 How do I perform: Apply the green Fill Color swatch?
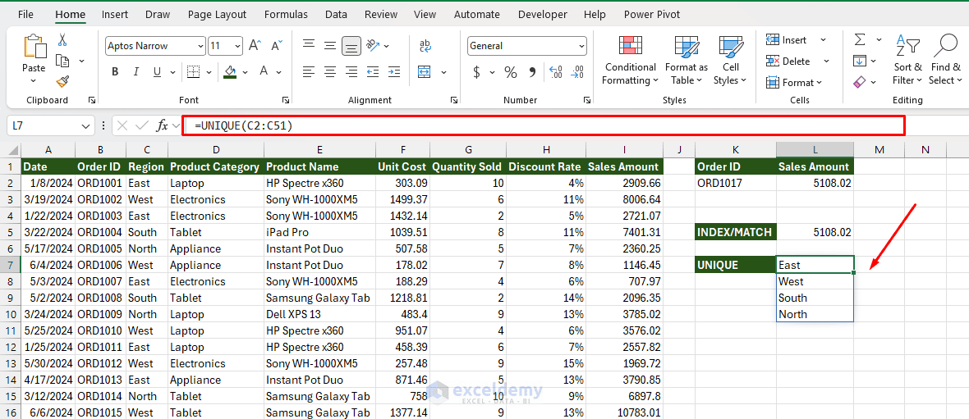point(231,71)
